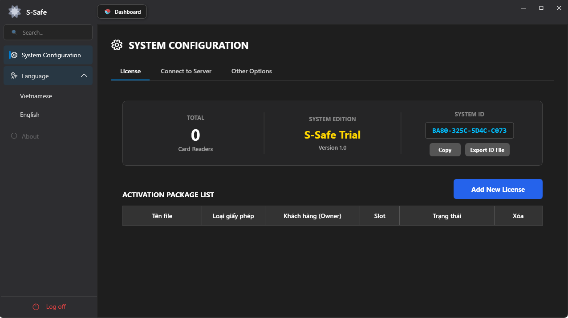Click the System Configuration gear icon in sidebar
568x318 pixels.
(14, 55)
